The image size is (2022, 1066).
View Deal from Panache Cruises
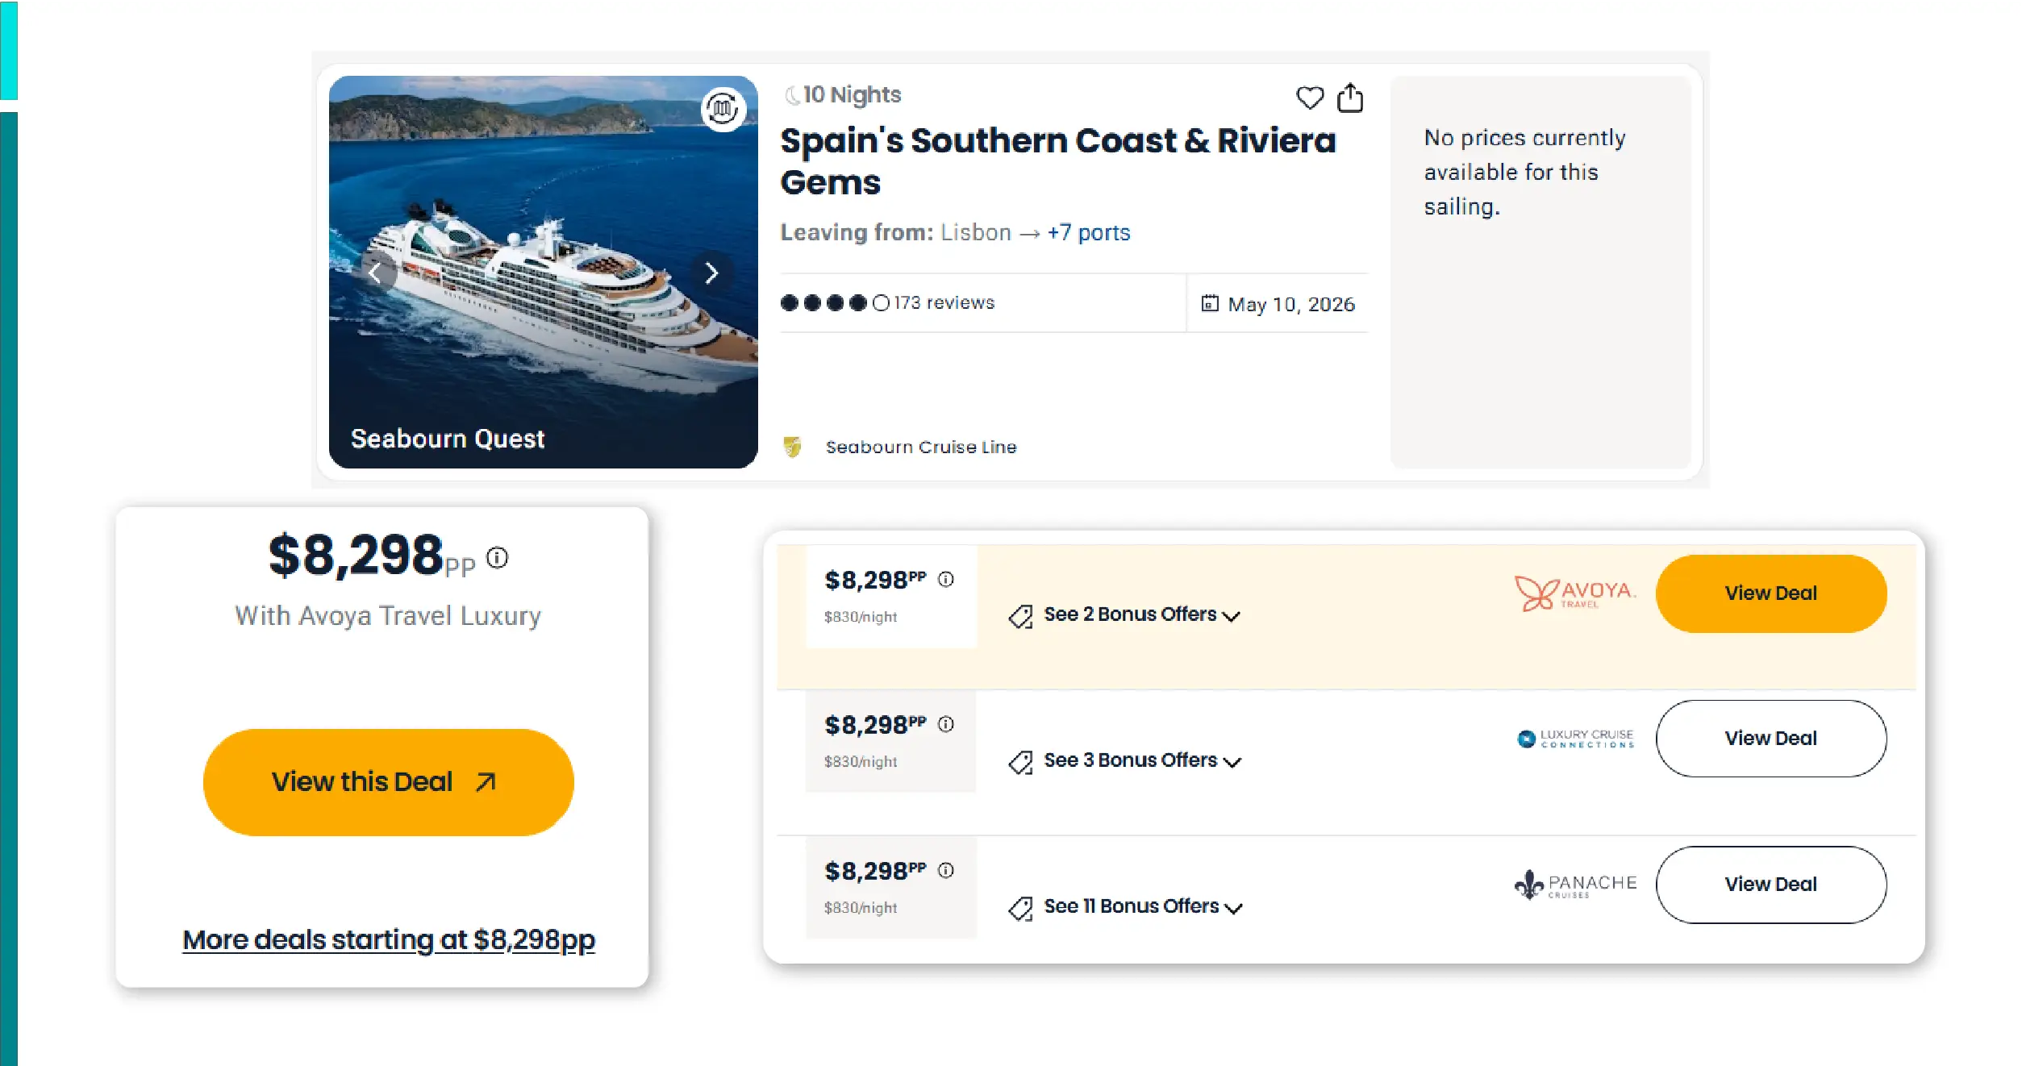[x=1770, y=885]
